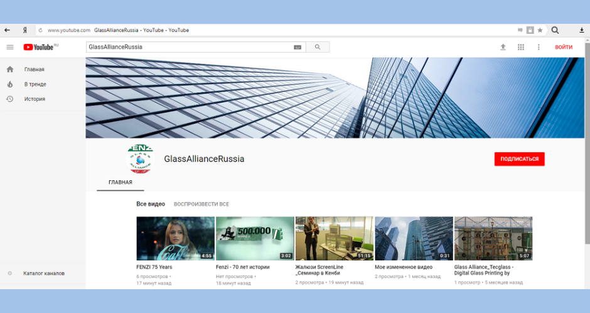Open the three-dot settings menu

click(x=539, y=47)
